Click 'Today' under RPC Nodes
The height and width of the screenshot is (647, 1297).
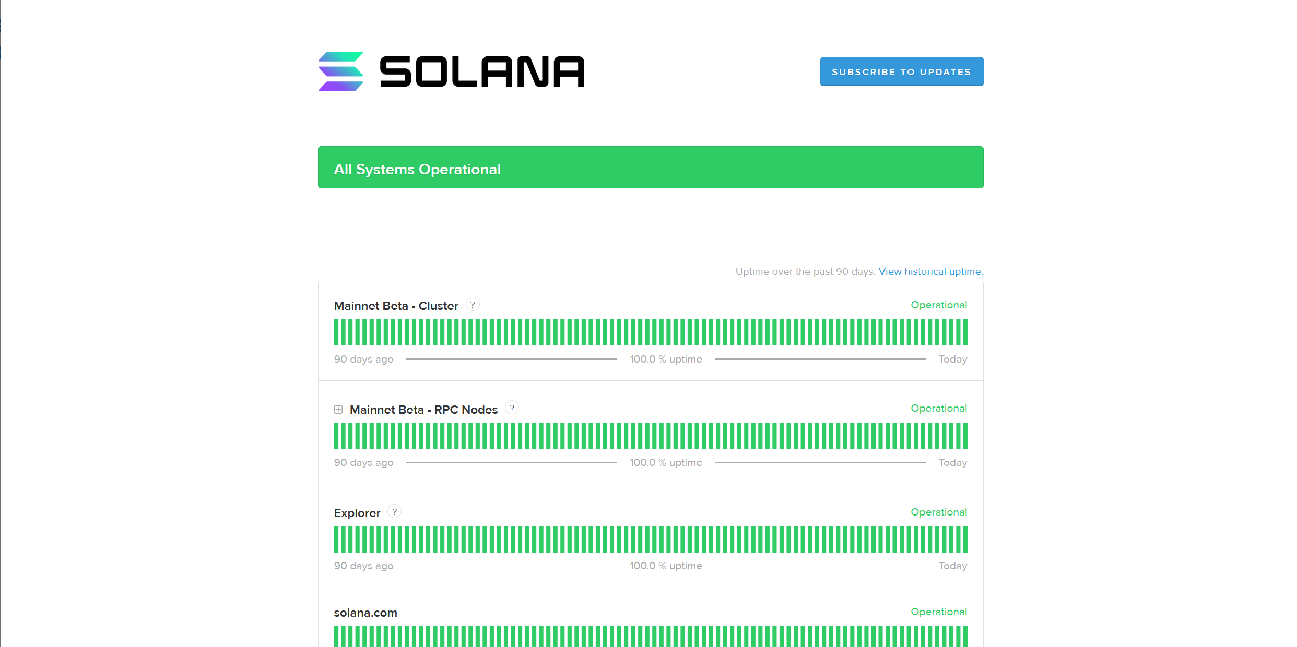pyautogui.click(x=953, y=462)
